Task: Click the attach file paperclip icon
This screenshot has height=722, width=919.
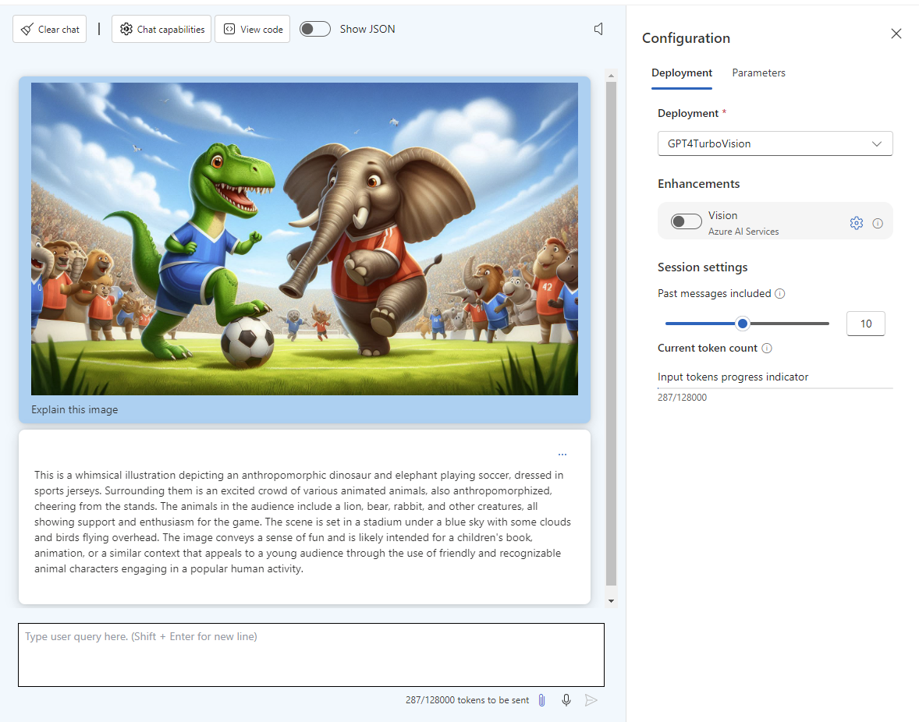Action: point(541,700)
